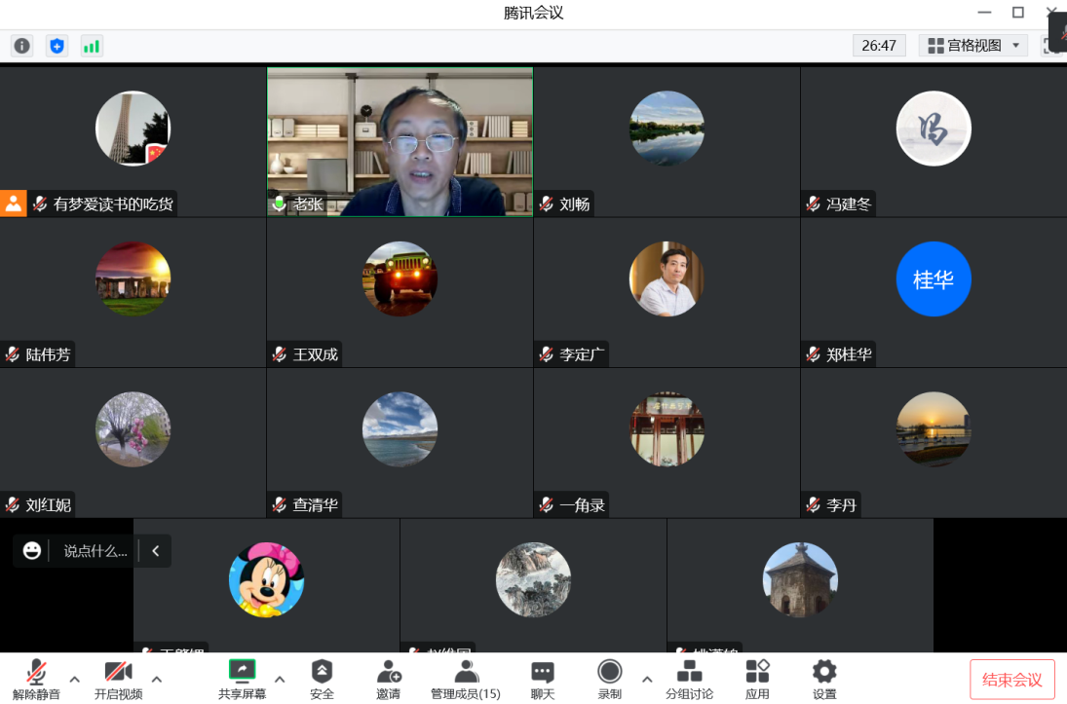1067x704 pixels.
Task: Open 管理成员(15) member list
Action: pyautogui.click(x=466, y=678)
